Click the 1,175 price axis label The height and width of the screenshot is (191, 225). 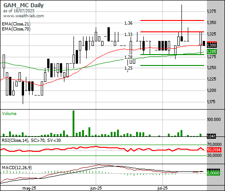[211, 102]
